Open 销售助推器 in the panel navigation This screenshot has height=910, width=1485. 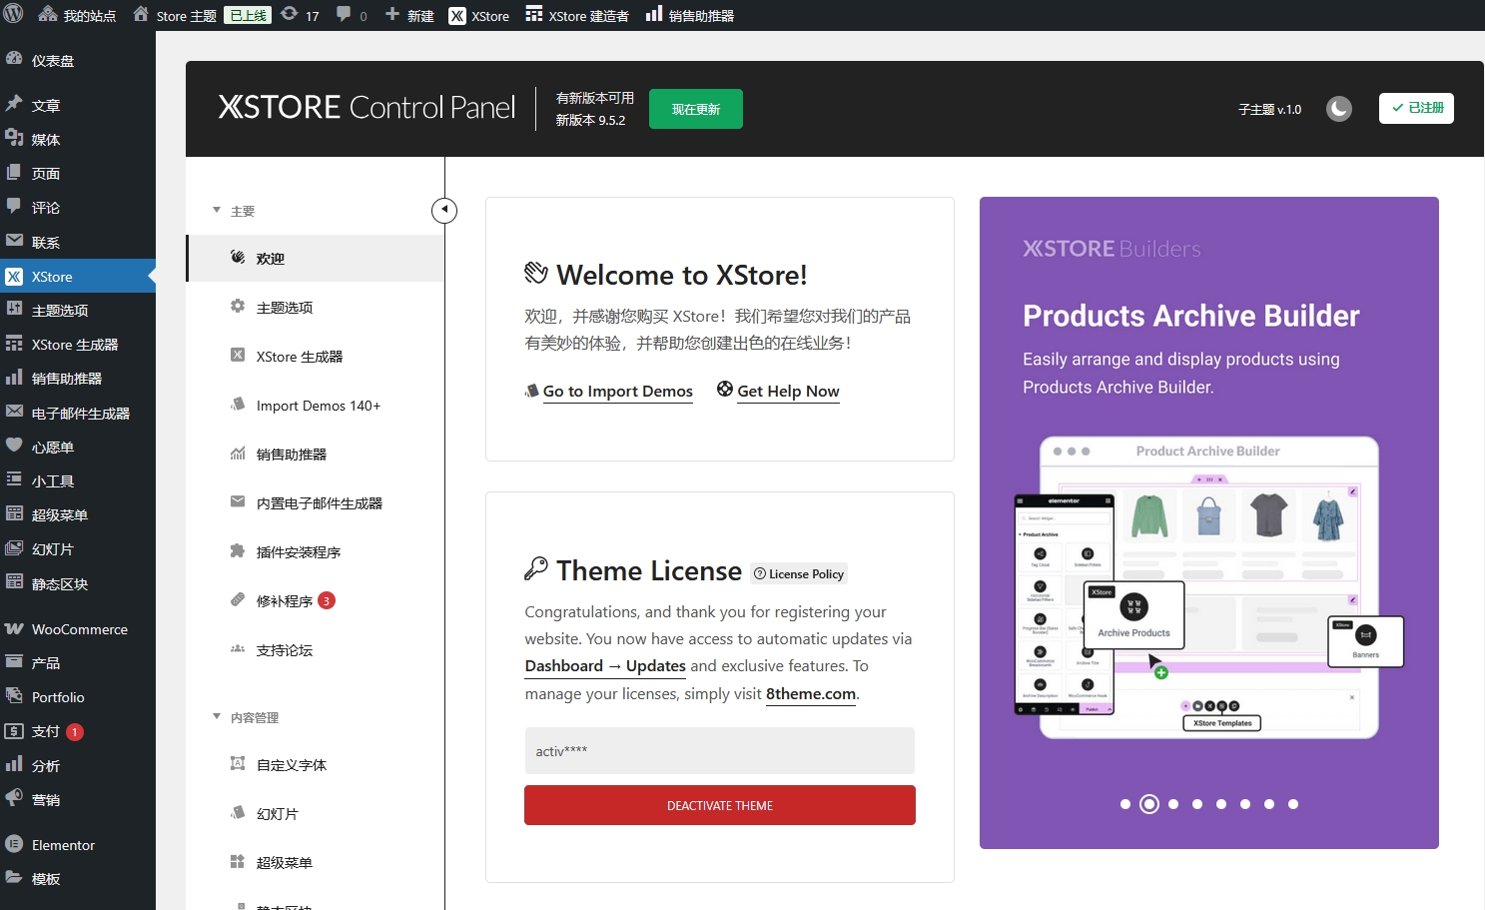coord(316,455)
